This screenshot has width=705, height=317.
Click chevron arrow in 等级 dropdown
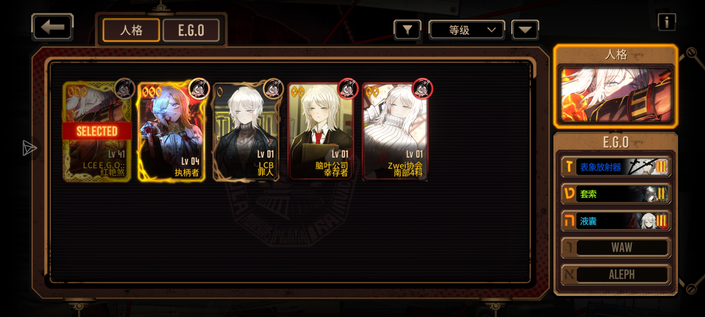tap(491, 30)
